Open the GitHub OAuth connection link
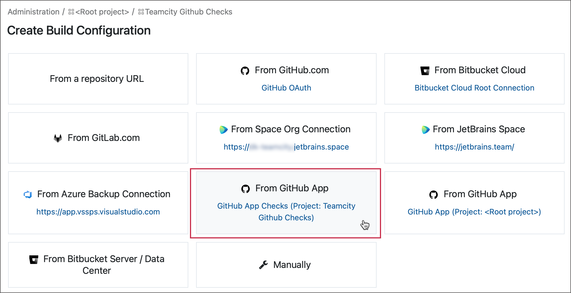Viewport: 571px width, 293px height. [x=286, y=88]
